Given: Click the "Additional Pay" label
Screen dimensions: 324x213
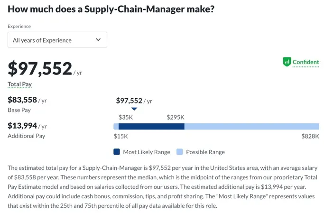Looking at the screenshot, I should coord(27,136).
